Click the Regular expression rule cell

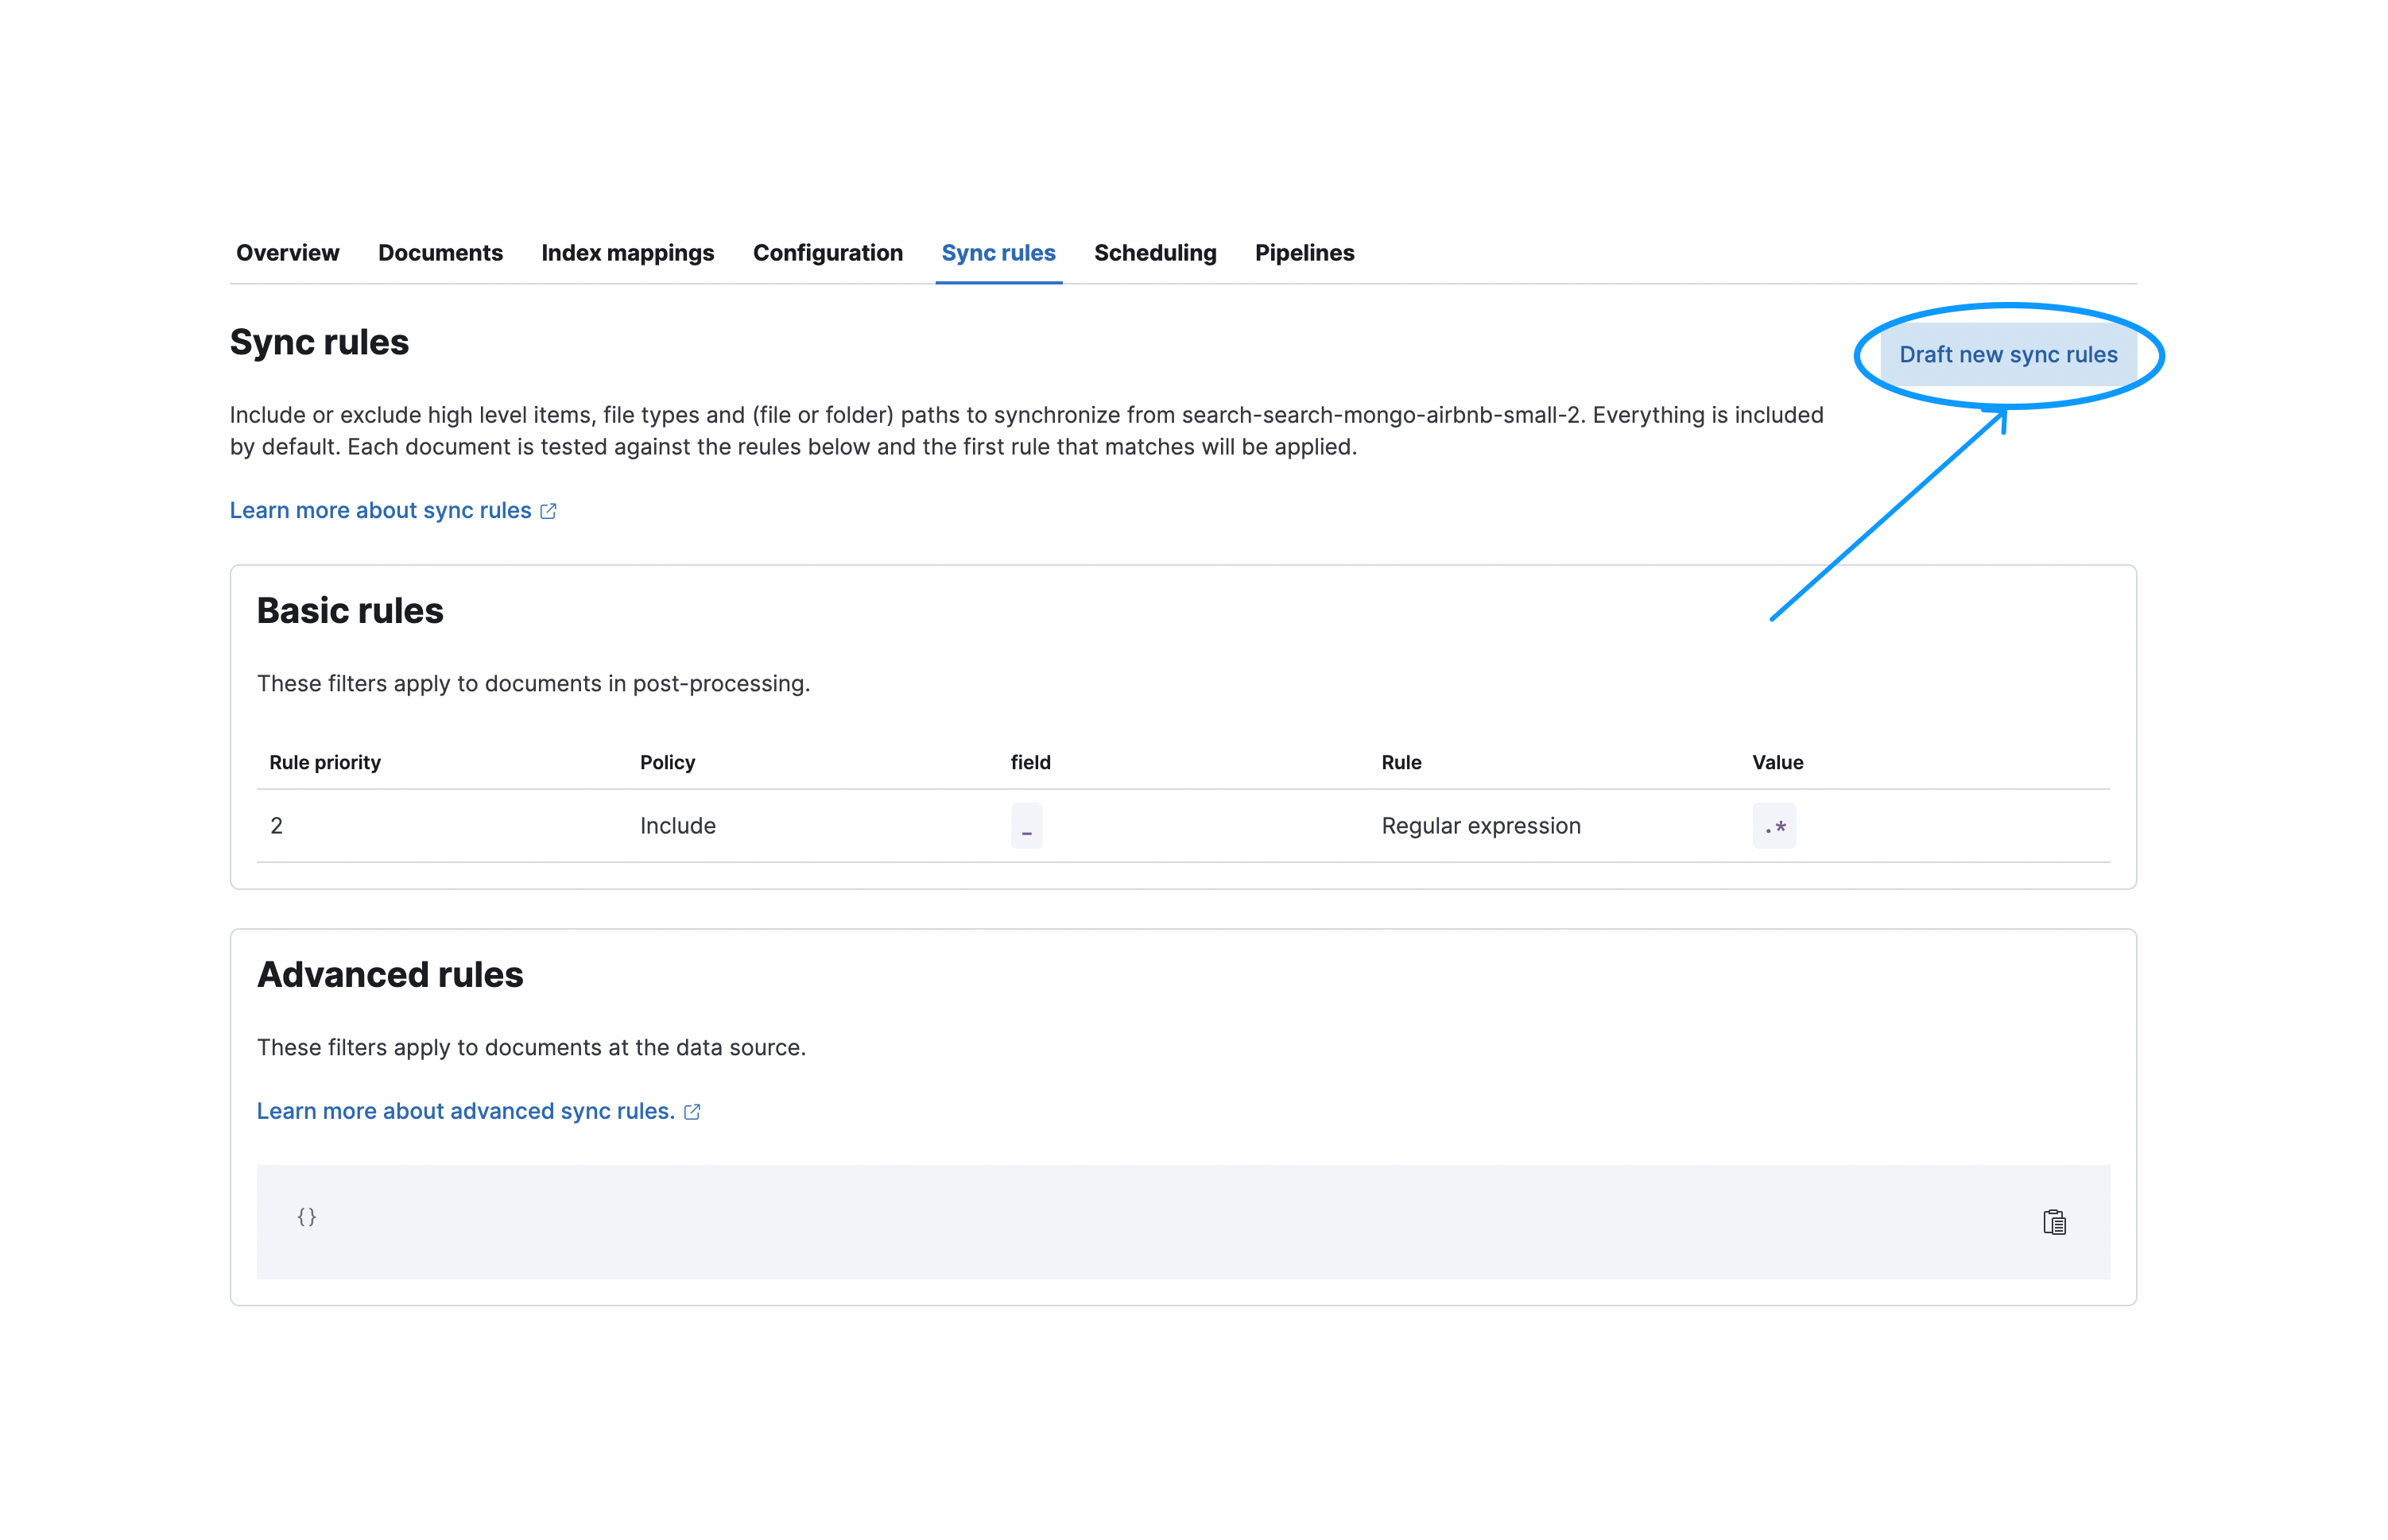click(1481, 826)
